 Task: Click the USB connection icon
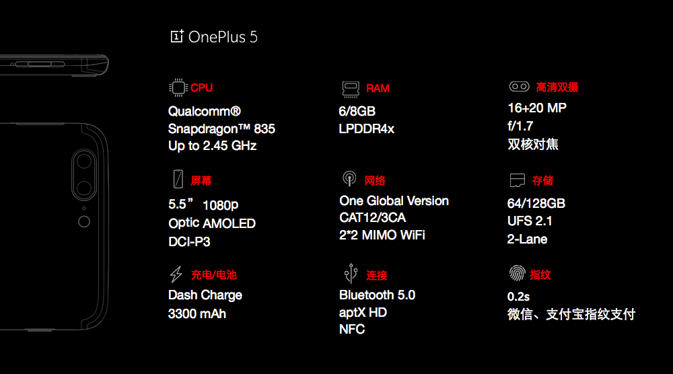point(349,274)
